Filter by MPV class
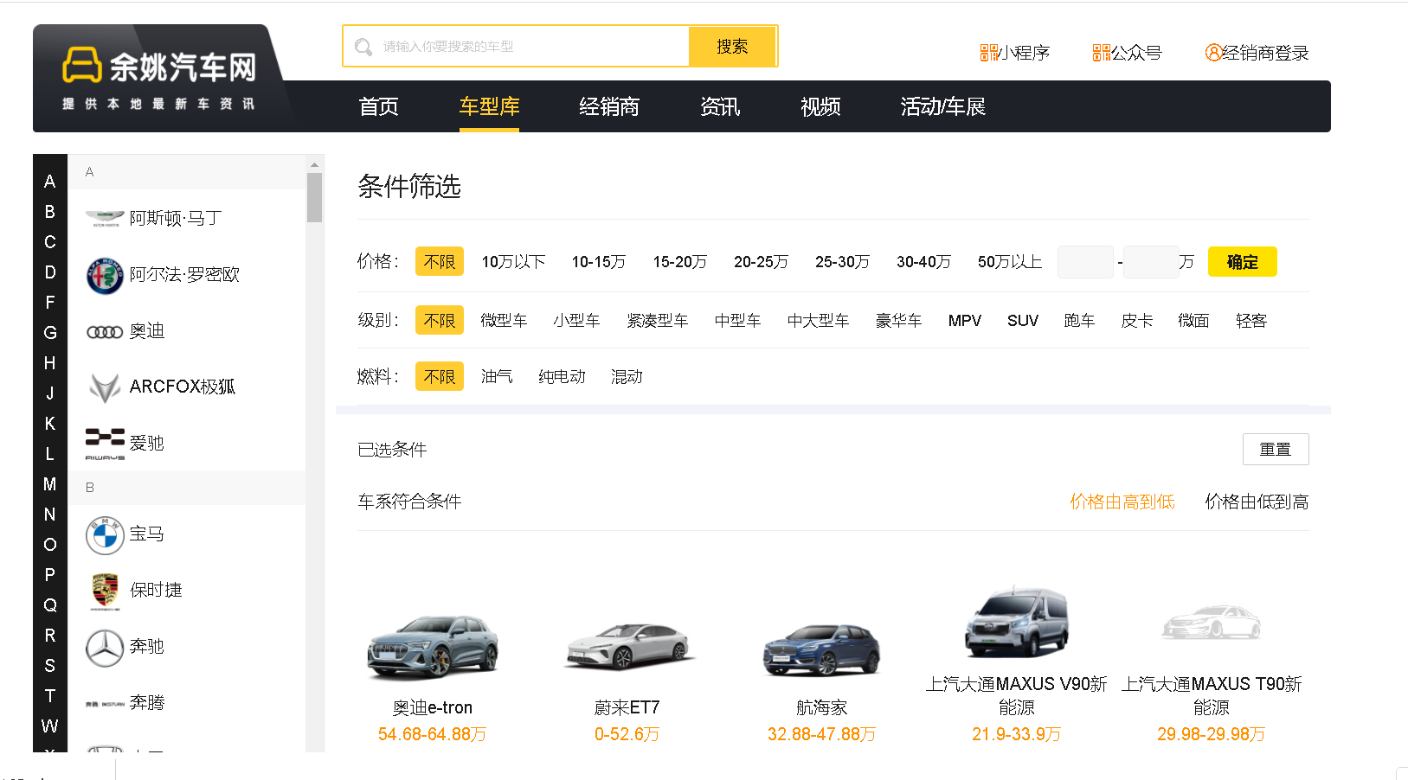 964,320
